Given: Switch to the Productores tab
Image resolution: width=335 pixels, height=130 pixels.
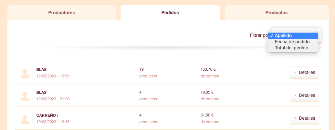Looking at the screenshot, I should pyautogui.click(x=61, y=13).
